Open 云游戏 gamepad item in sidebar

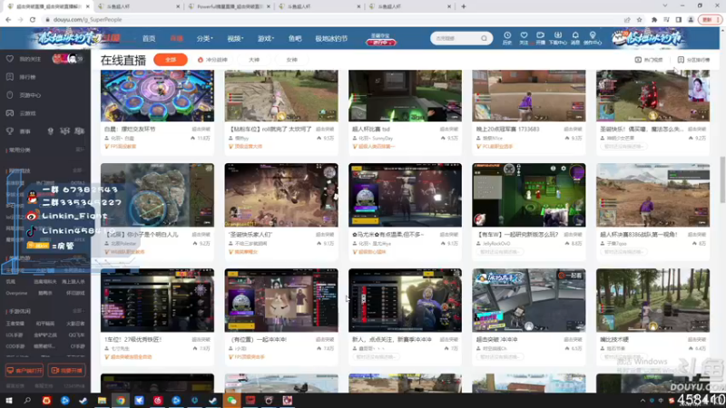click(22, 113)
